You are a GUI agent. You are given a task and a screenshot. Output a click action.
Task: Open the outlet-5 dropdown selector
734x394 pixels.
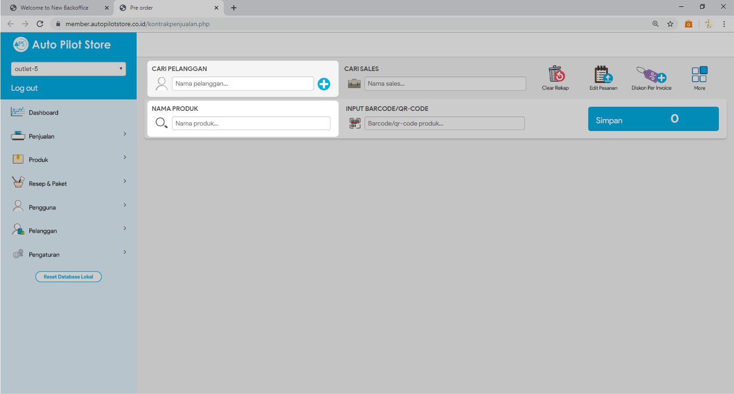(68, 69)
